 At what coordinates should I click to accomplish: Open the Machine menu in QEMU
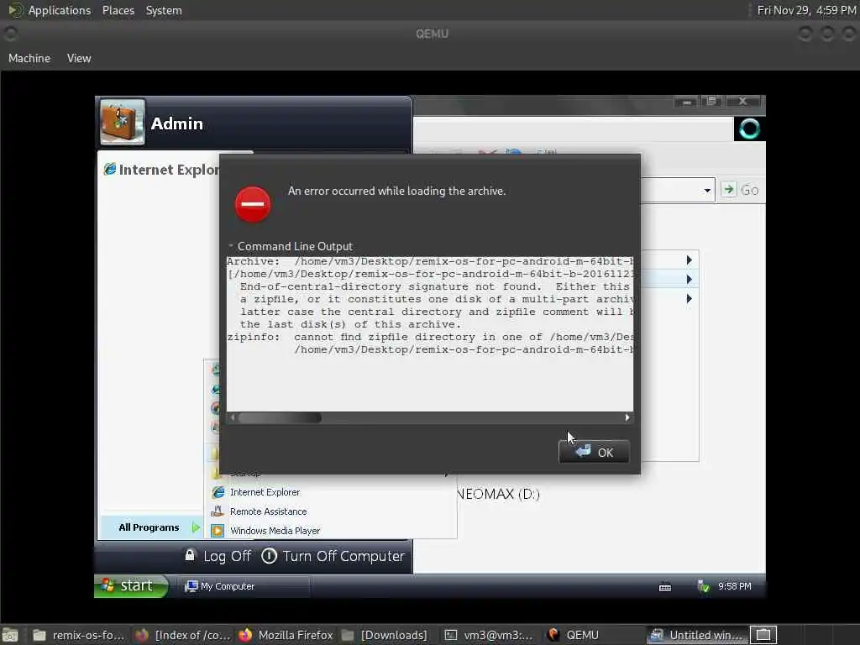coord(29,58)
